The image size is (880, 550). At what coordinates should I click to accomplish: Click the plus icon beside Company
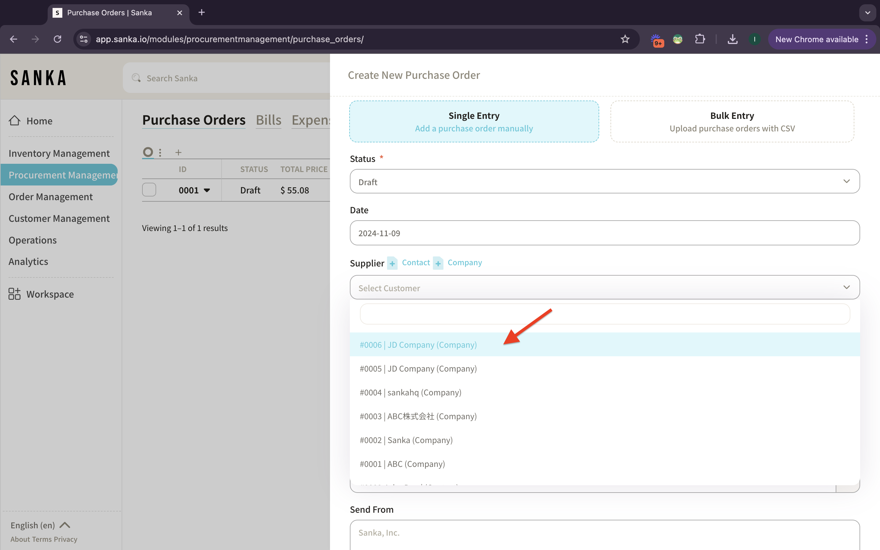tap(438, 263)
